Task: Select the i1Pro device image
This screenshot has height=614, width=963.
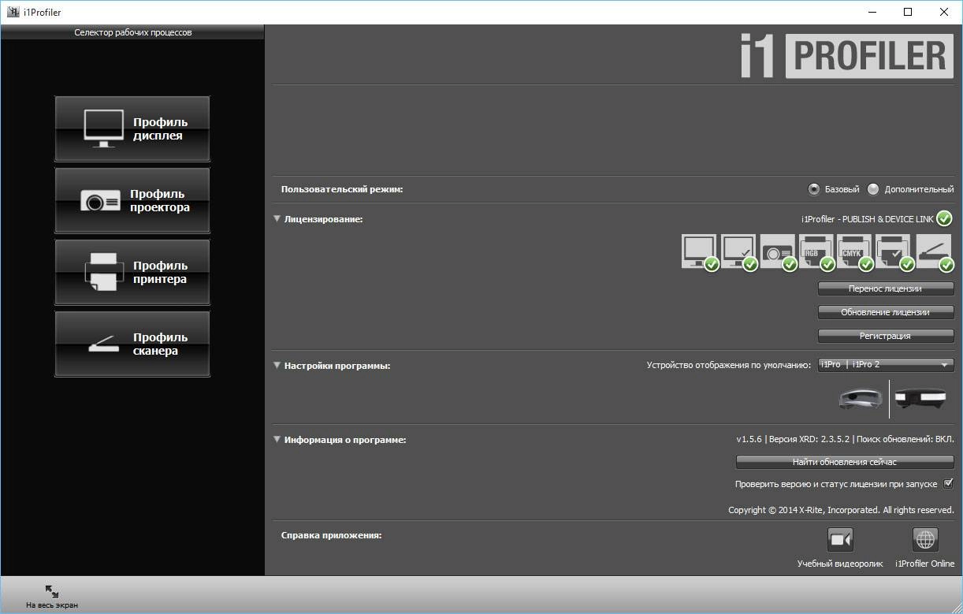Action: (x=861, y=398)
